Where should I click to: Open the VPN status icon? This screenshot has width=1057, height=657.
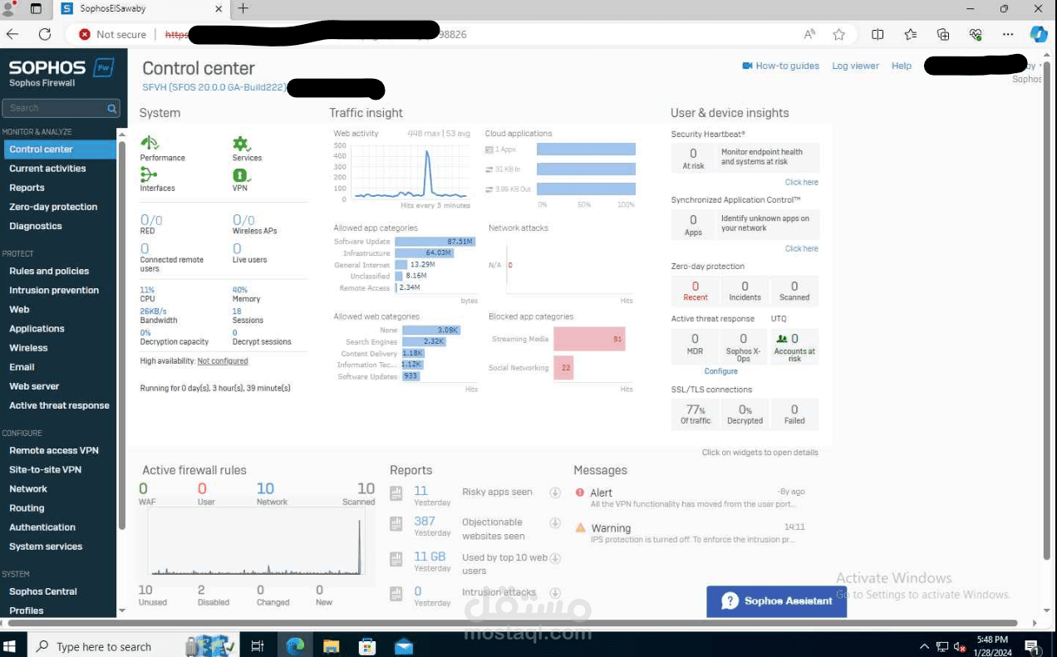pyautogui.click(x=241, y=175)
